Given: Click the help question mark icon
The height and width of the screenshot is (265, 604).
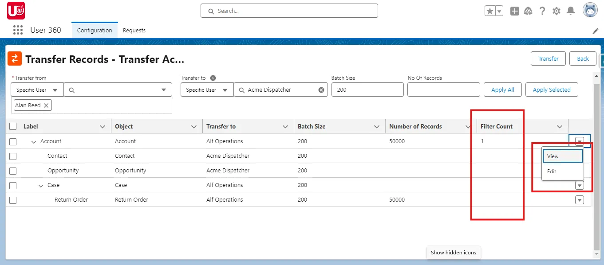Looking at the screenshot, I should (x=542, y=10).
